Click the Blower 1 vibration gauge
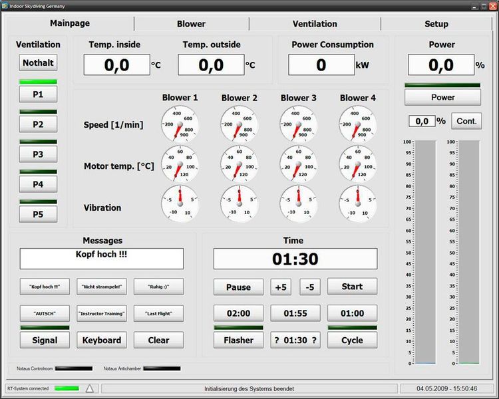 (x=180, y=204)
